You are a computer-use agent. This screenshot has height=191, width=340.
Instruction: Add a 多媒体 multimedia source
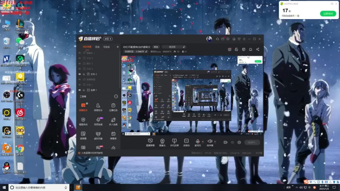pyautogui.click(x=187, y=143)
